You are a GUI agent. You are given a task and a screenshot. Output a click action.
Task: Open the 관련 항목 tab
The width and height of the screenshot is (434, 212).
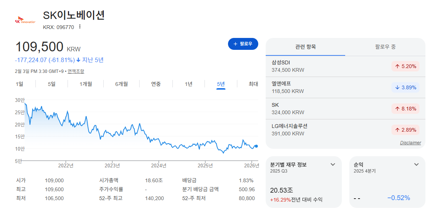306,47
